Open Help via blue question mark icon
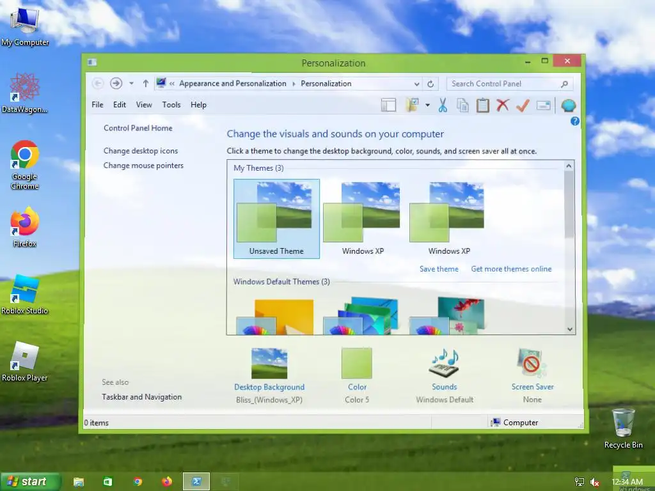The height and width of the screenshot is (491, 655). point(575,121)
